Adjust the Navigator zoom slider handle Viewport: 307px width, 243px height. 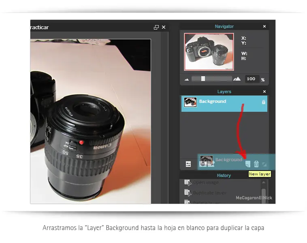pos(203,79)
